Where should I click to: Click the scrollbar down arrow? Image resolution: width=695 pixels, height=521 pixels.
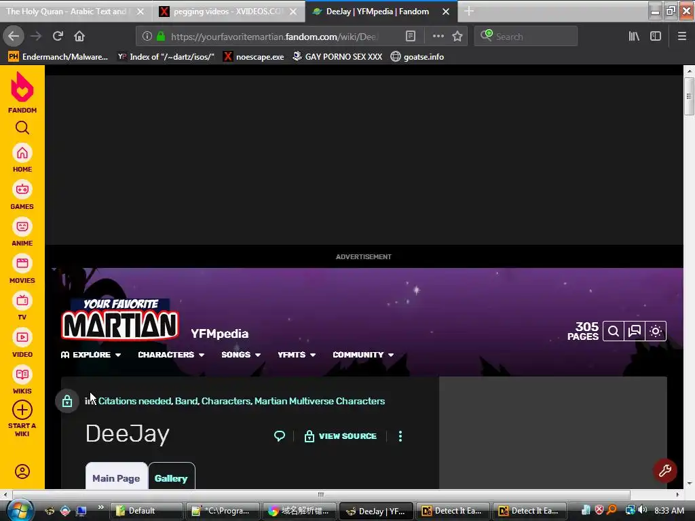688,484
